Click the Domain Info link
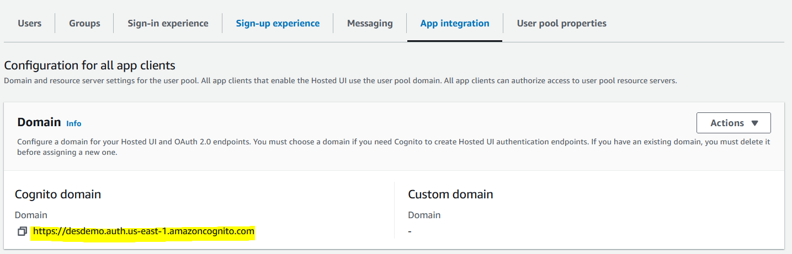Viewport: 792px width, 254px height. coord(73,123)
